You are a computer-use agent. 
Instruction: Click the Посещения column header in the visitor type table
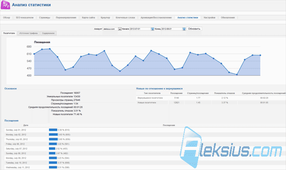(177, 93)
